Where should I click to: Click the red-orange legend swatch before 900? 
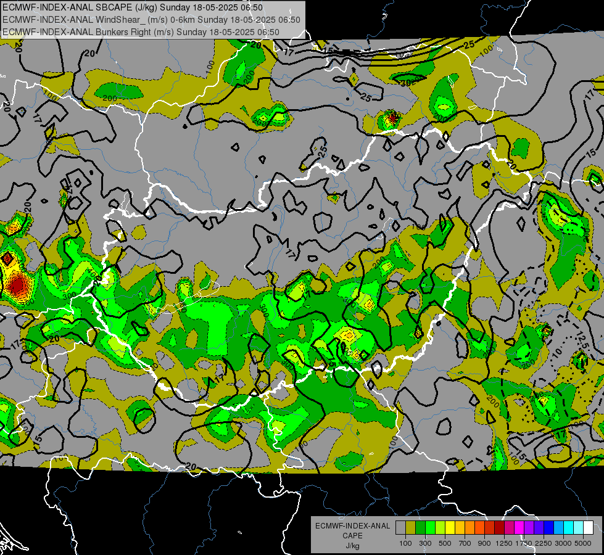479,528
